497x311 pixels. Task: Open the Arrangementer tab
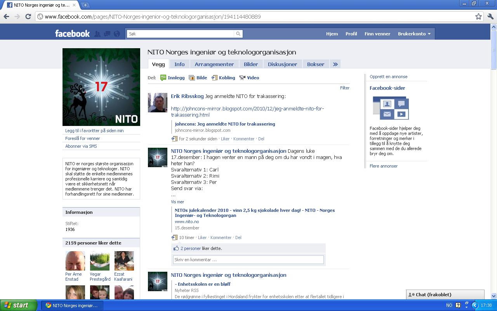214,64
